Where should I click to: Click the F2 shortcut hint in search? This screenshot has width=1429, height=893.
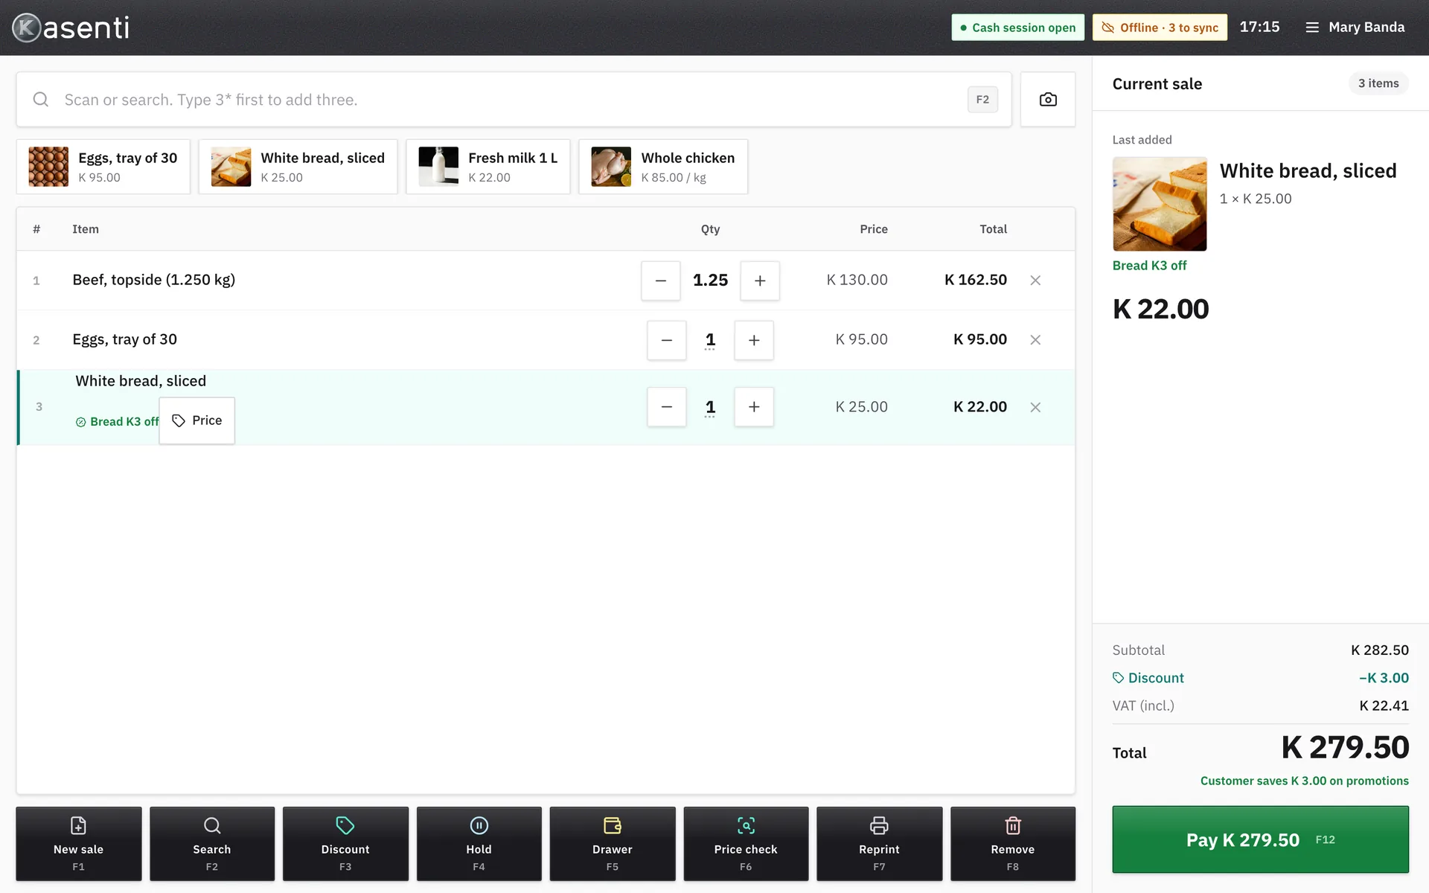(982, 99)
